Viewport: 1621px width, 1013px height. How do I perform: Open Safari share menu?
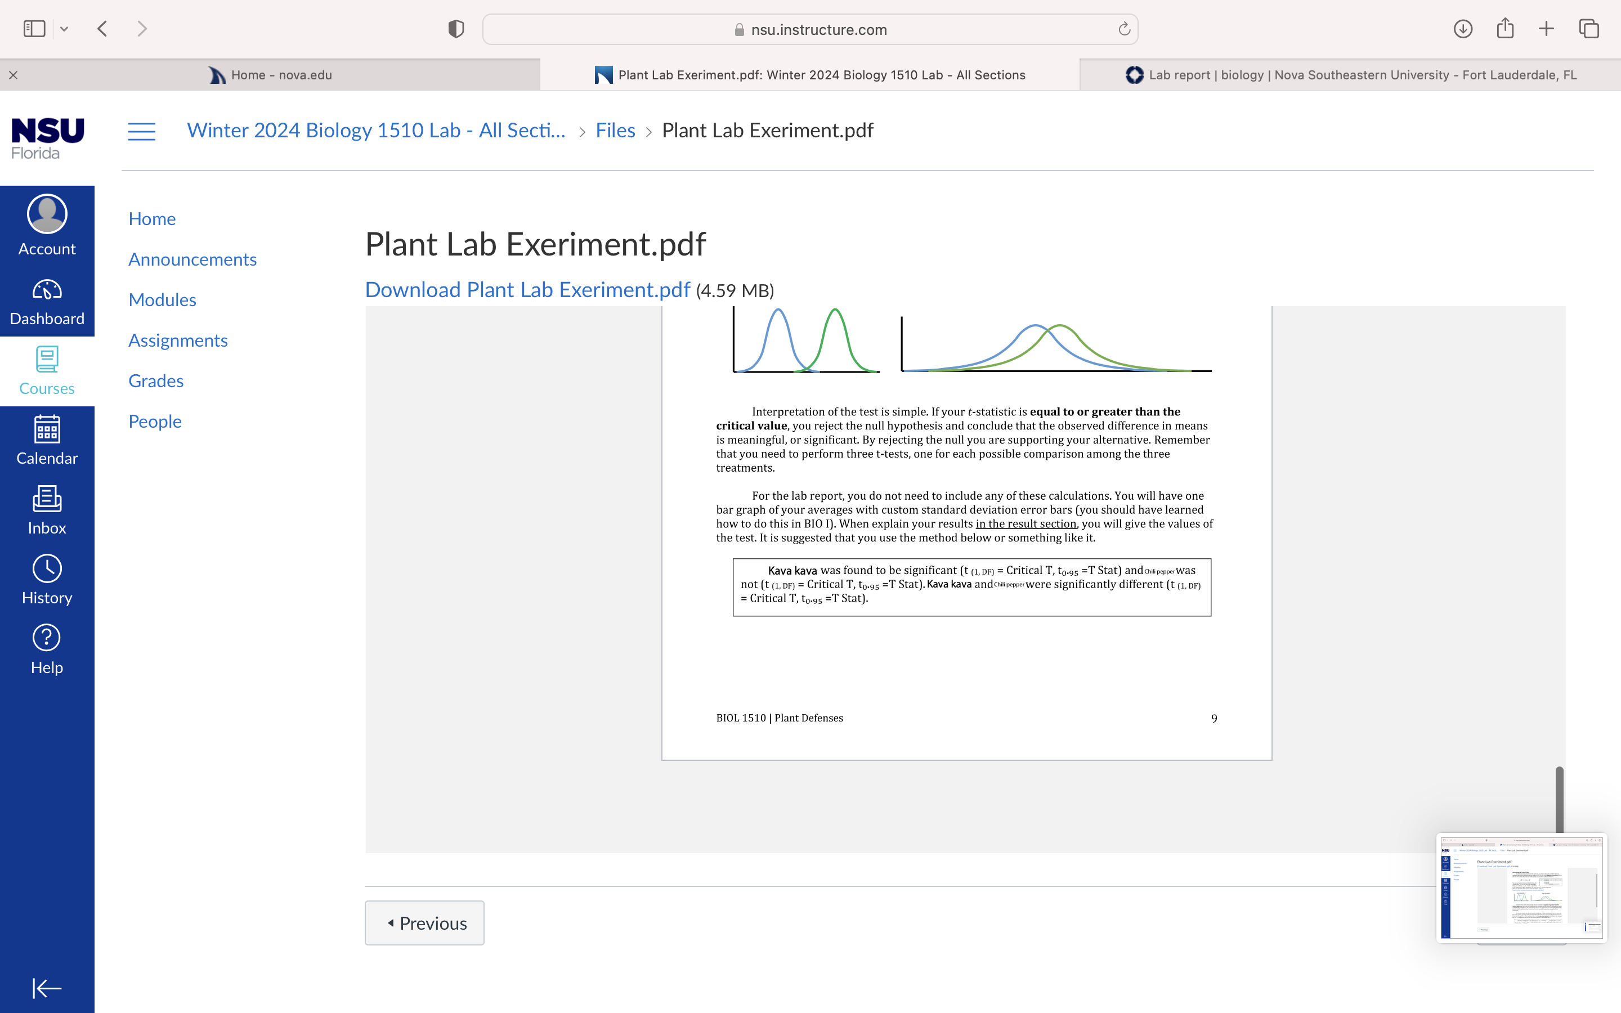[1505, 29]
